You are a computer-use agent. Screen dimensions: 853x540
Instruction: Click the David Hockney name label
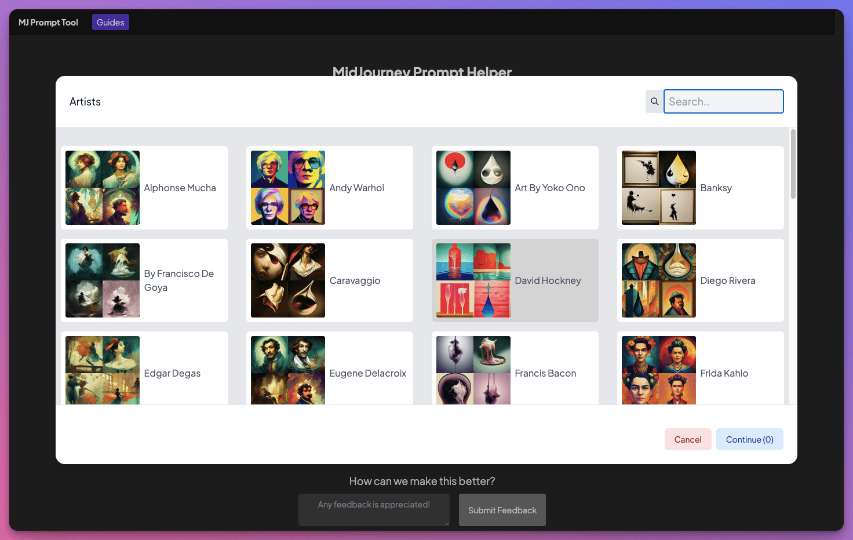(x=548, y=281)
